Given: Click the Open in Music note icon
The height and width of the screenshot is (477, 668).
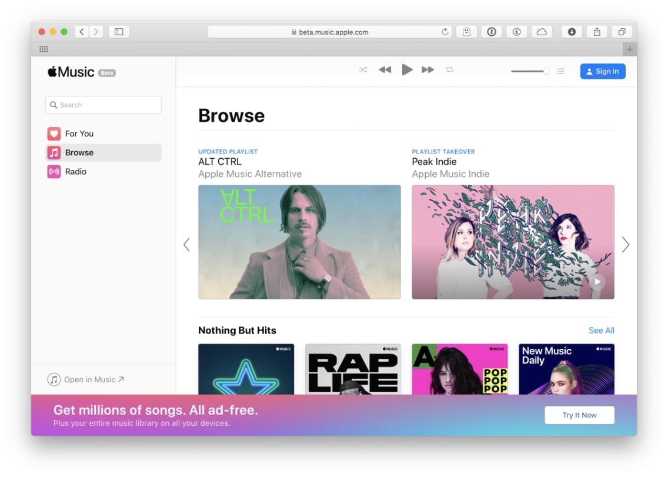Looking at the screenshot, I should click(x=54, y=379).
